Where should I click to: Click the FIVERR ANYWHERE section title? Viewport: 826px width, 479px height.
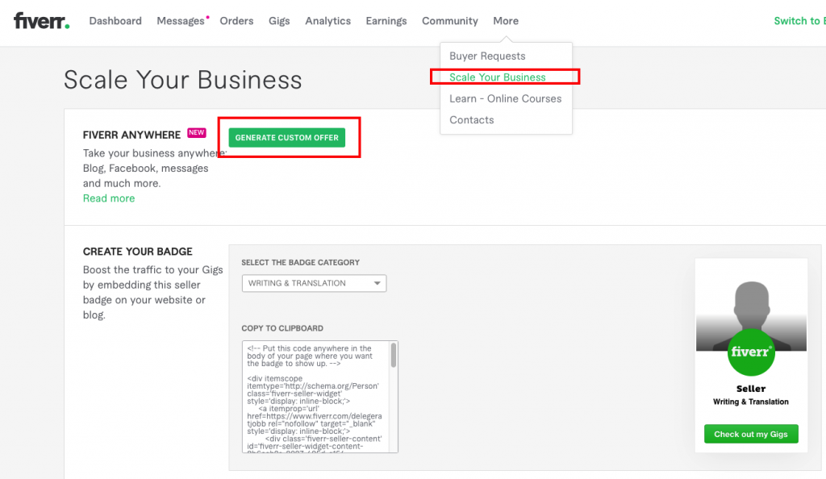click(131, 135)
